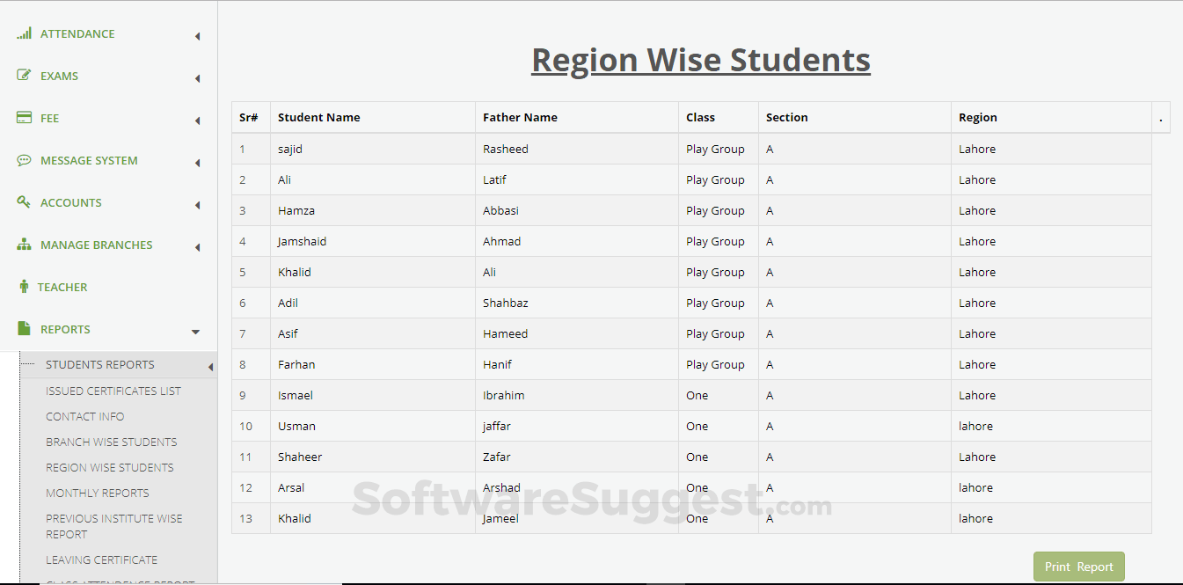Expand the Attendance menu arrow
The image size is (1183, 585).
pos(198,36)
